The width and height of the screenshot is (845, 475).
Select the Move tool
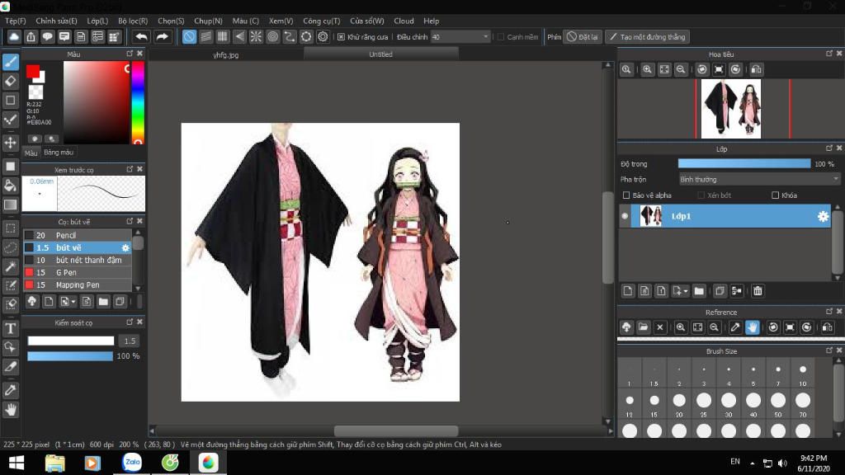[10, 143]
